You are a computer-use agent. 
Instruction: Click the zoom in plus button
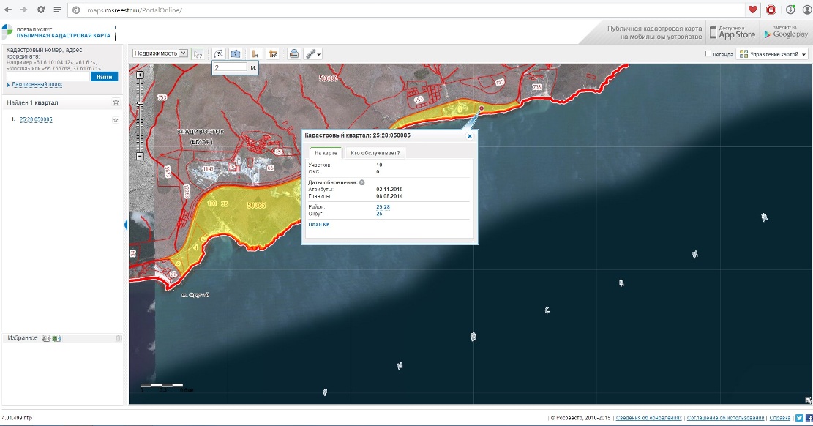(140, 75)
